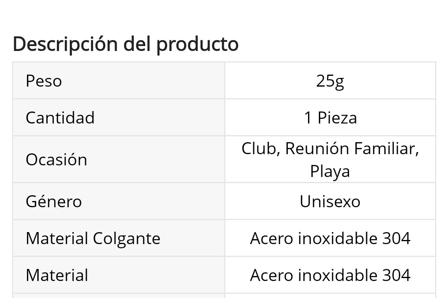448x298 pixels.
Task: Select the 'Género' label cell
Action: [x=119, y=201]
